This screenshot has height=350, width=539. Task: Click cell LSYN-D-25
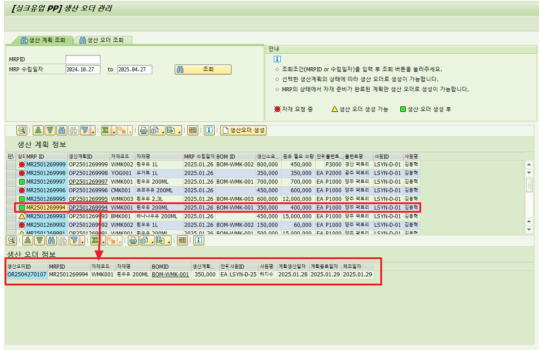click(243, 275)
